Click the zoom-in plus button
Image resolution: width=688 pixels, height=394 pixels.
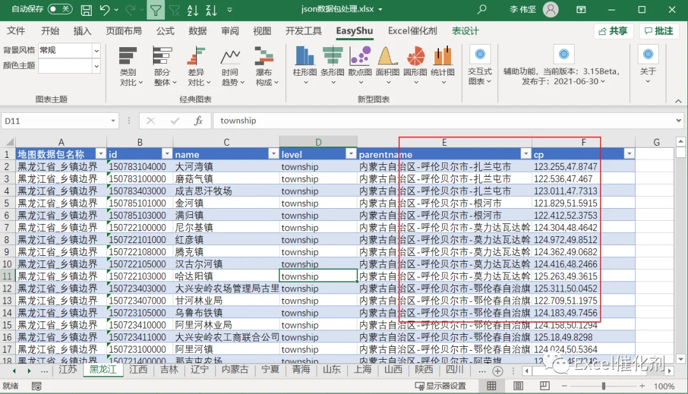point(642,386)
